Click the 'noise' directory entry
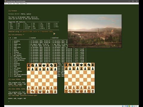The height and width of the screenshot is (107, 143). (x=15, y=62)
